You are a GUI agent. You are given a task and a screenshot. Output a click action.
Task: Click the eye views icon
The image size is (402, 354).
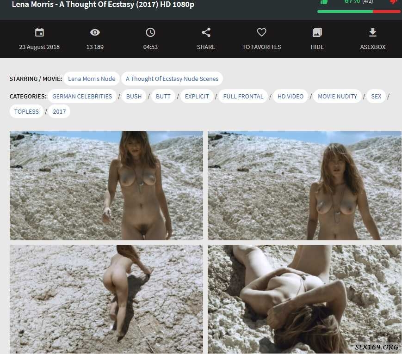(95, 32)
